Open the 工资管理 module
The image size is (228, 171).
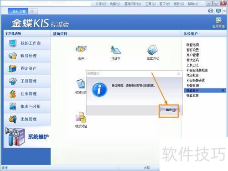(x=27, y=81)
